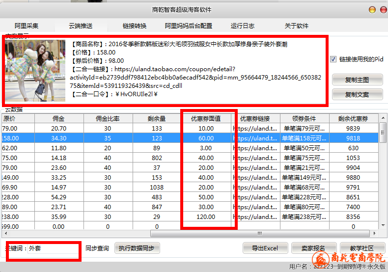This screenshot has height=272, width=388.
Task: Export data with 导出Excel button
Action: (x=265, y=248)
